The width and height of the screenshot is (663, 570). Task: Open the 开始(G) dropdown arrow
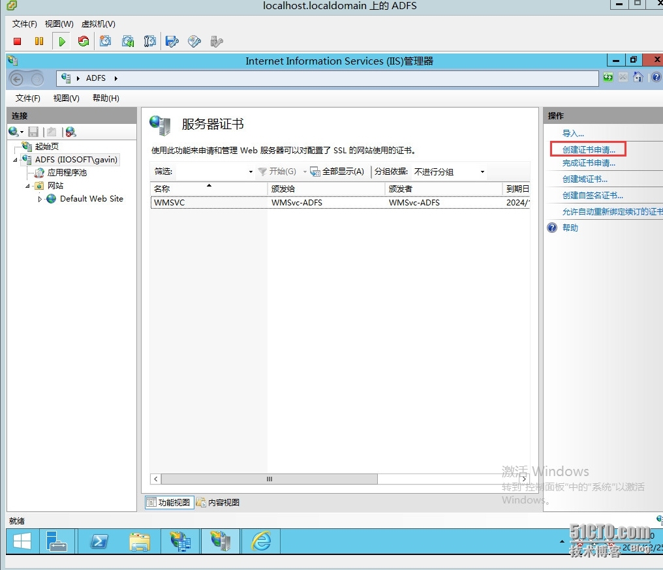pos(305,172)
